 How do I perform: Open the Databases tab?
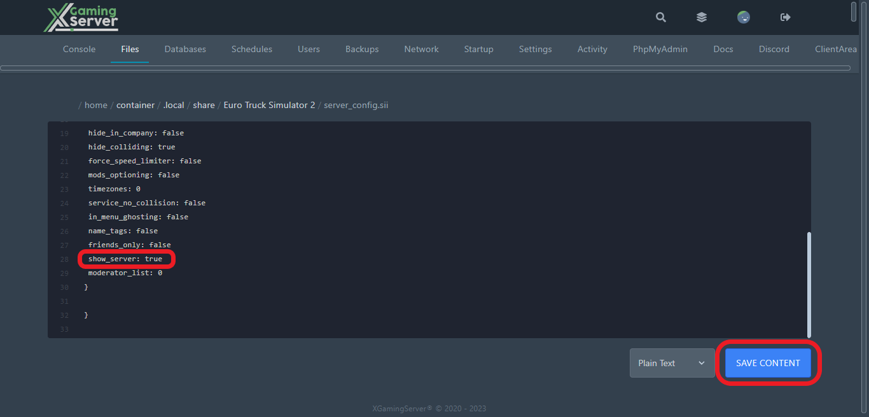point(185,49)
